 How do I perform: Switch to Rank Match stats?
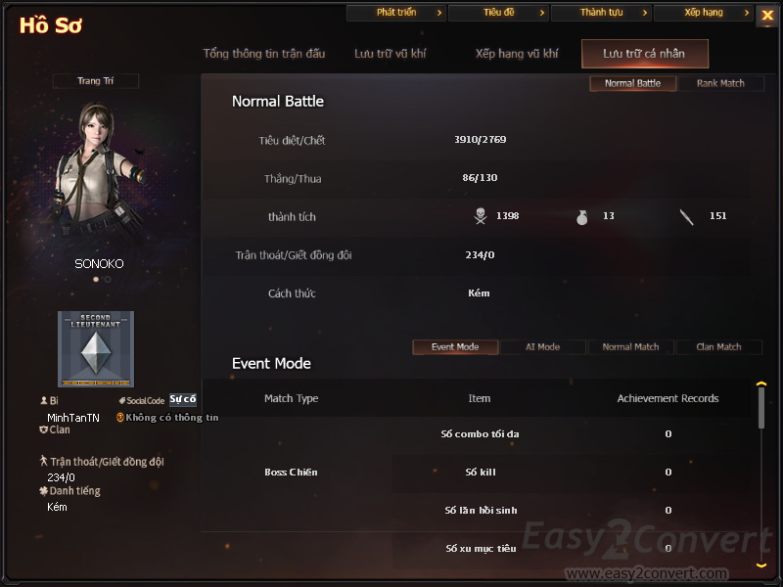(720, 83)
